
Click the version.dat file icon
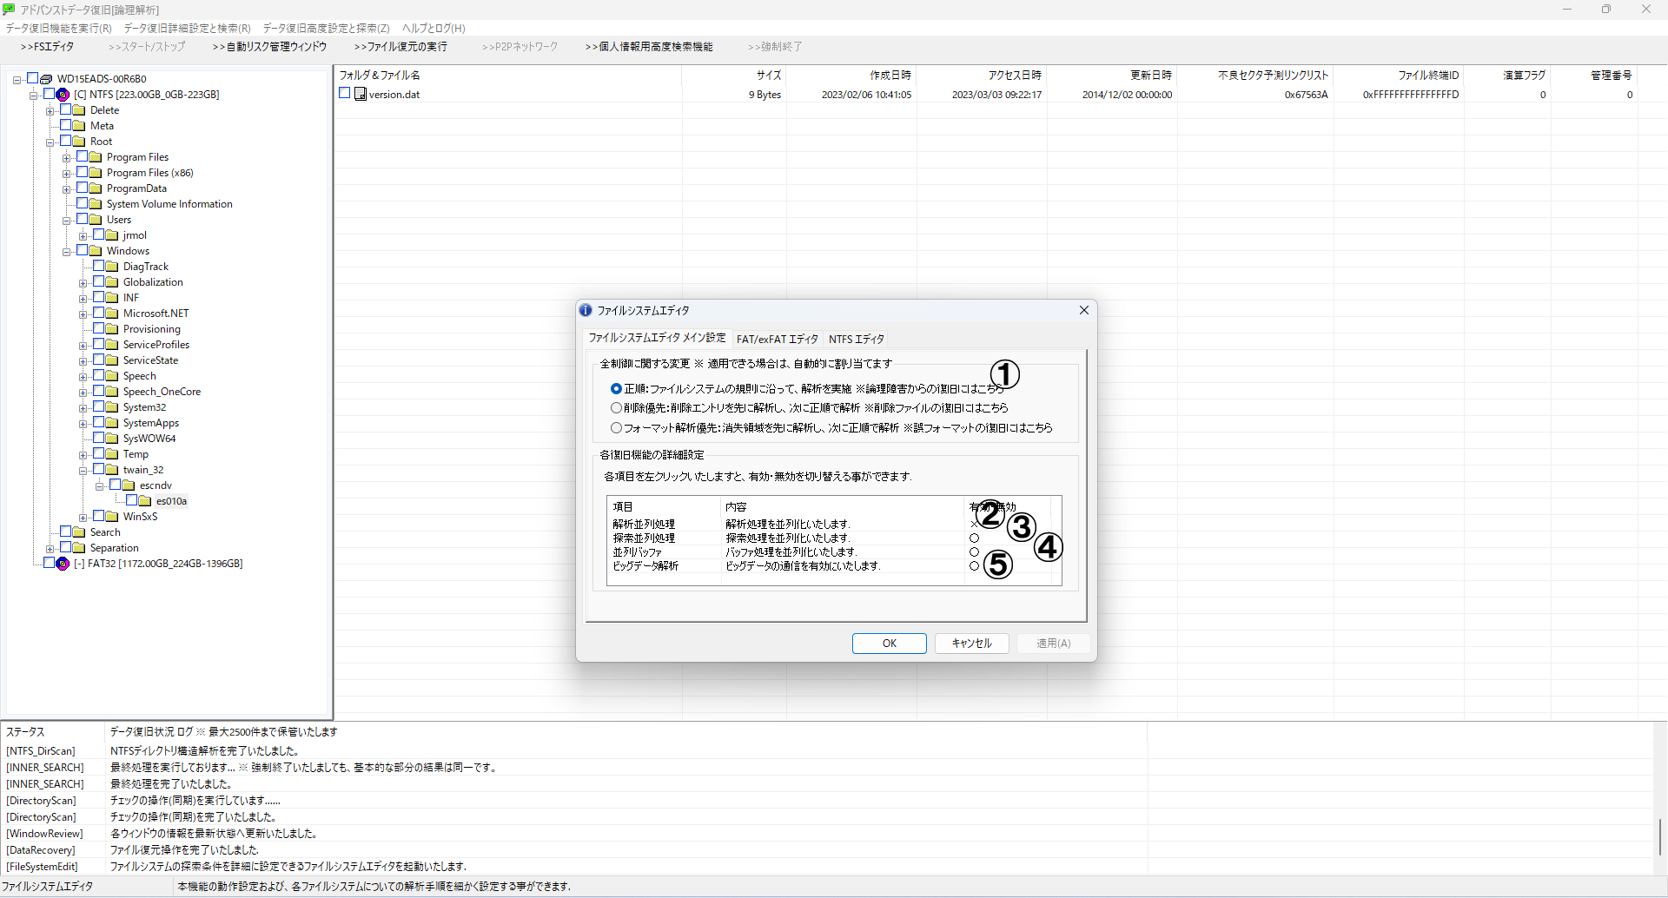pos(361,94)
